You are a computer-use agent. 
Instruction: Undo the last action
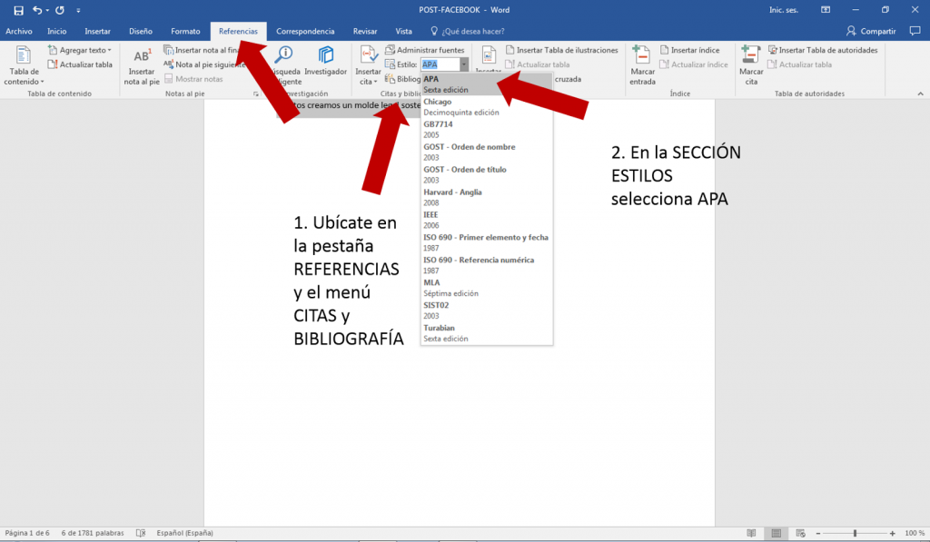pos(37,10)
